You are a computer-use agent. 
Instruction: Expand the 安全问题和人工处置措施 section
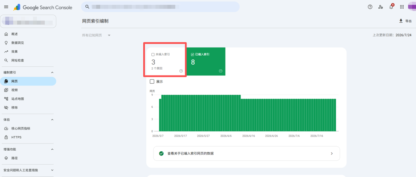click(52, 170)
